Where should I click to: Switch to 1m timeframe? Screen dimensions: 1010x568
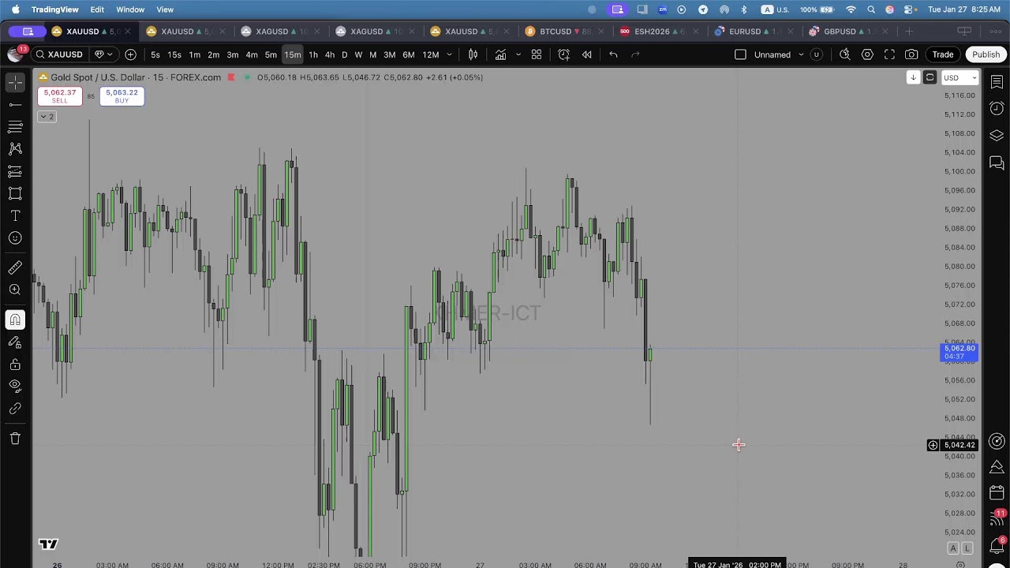pos(194,54)
